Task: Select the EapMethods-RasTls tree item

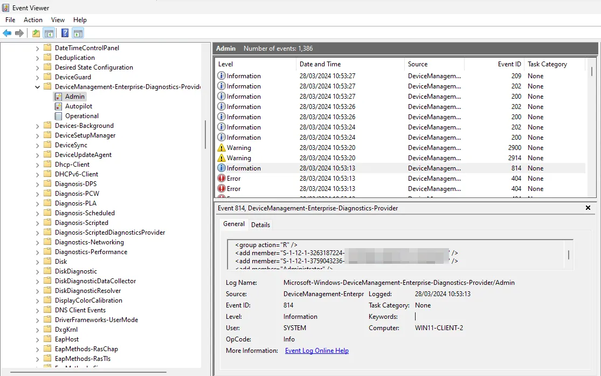Action: 82,359
